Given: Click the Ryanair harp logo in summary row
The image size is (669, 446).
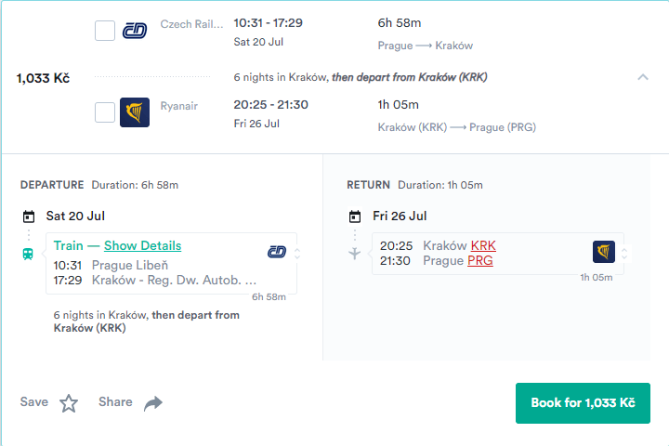Looking at the screenshot, I should coord(135,112).
